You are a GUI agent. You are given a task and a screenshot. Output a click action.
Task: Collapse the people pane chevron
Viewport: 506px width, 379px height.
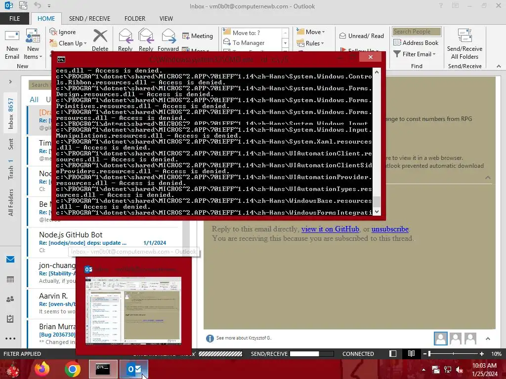click(x=488, y=339)
